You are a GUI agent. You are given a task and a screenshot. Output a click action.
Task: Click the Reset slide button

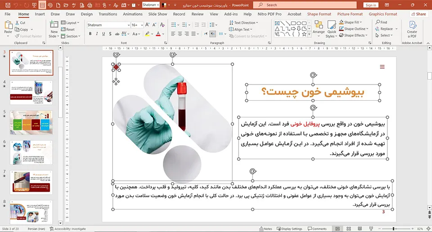point(68,29)
